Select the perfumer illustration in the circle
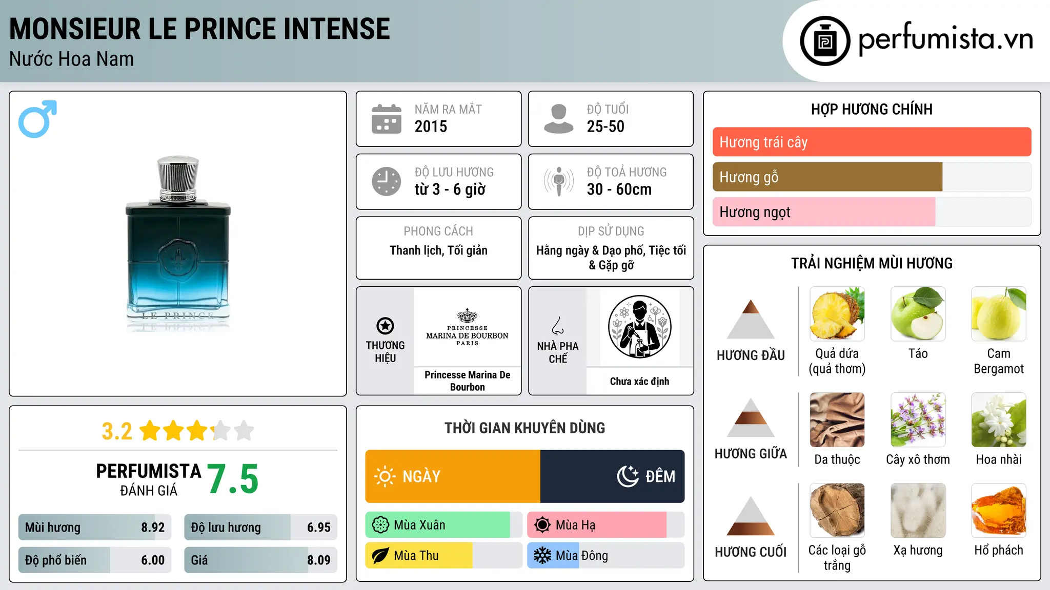The image size is (1050, 590). point(639,327)
